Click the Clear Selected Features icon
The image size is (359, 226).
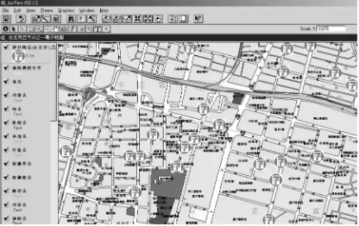tap(183, 19)
